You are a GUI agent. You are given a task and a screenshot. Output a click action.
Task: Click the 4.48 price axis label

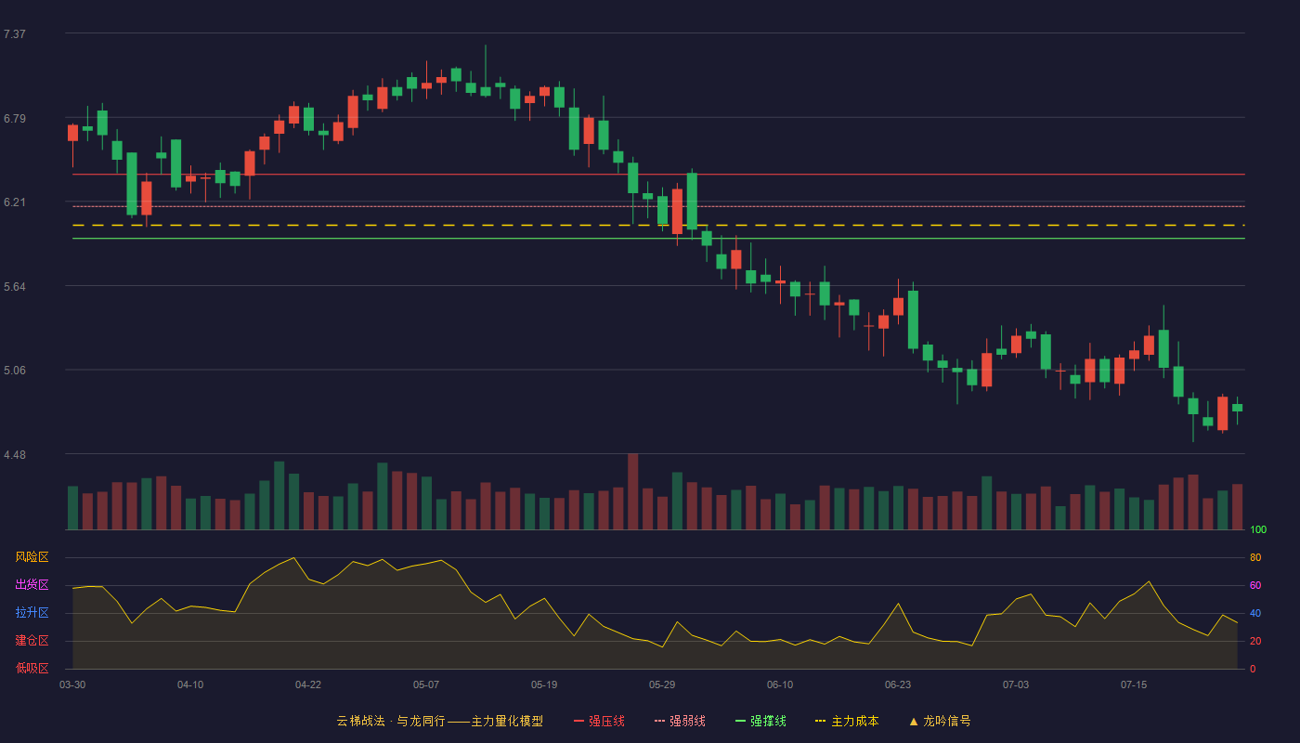coord(15,455)
